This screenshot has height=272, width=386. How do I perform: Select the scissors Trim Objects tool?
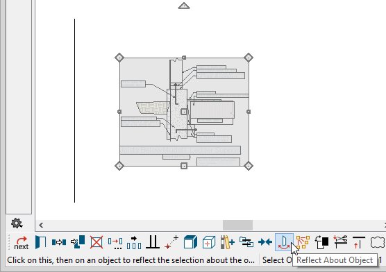pyautogui.click(x=340, y=242)
